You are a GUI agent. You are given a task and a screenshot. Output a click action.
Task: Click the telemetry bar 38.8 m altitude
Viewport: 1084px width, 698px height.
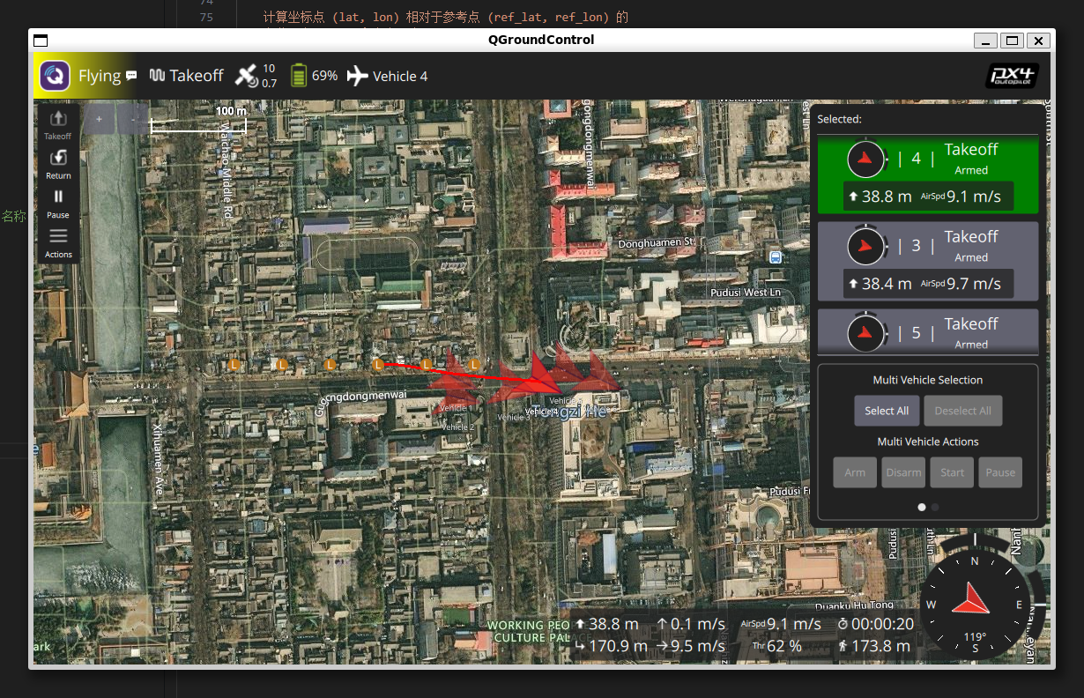click(606, 624)
